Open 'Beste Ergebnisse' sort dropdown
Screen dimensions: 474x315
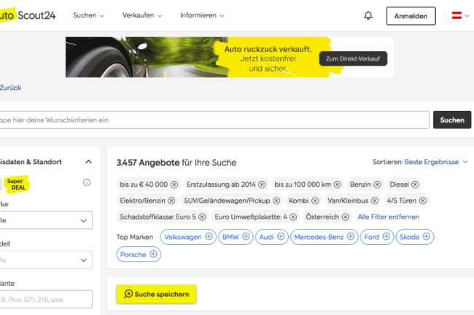[436, 162]
